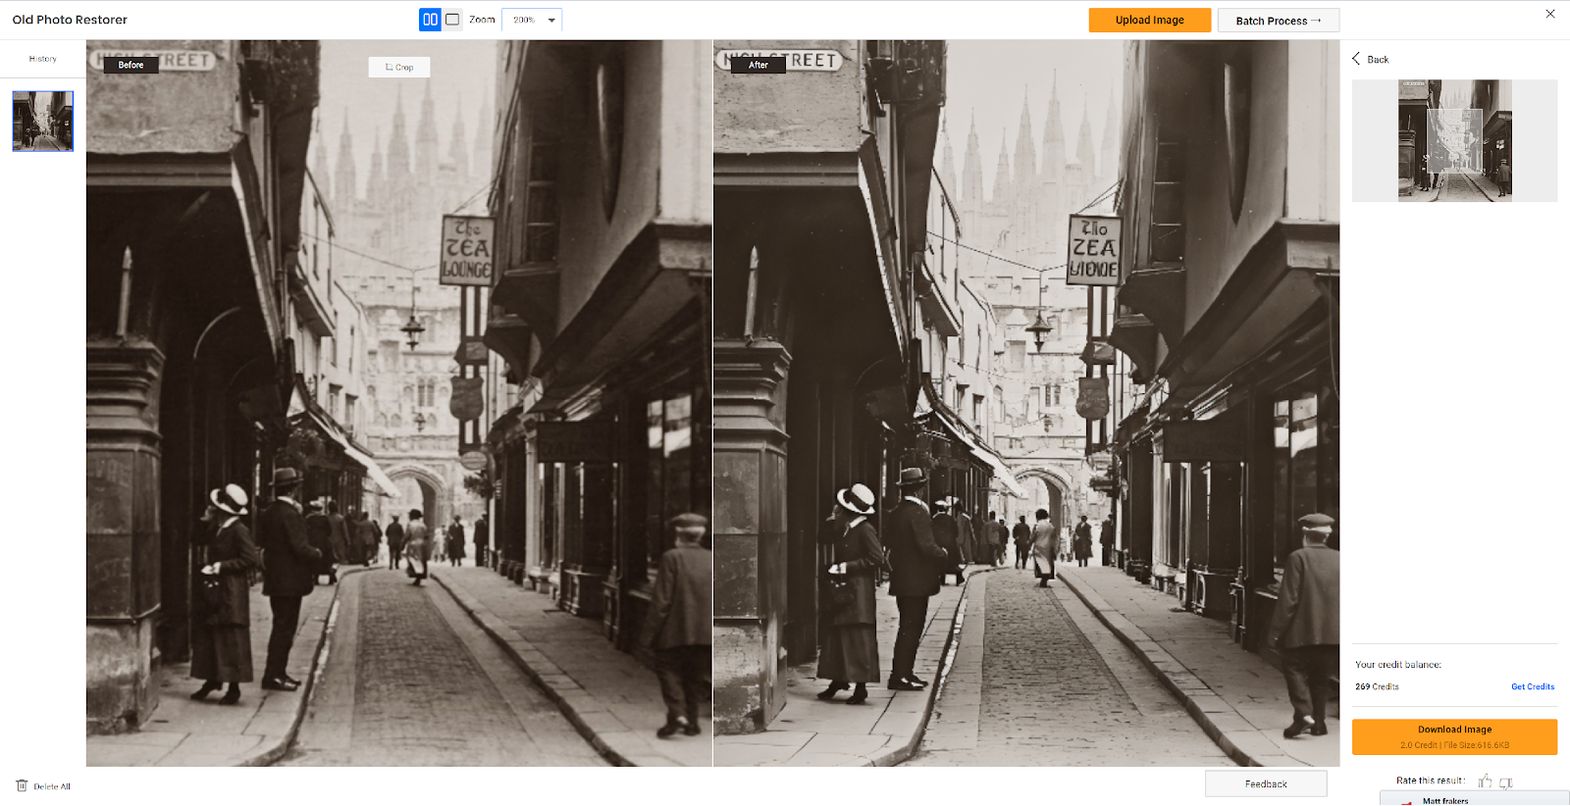Click the After label on the right image
The height and width of the screenshot is (806, 1570).
pyautogui.click(x=759, y=65)
